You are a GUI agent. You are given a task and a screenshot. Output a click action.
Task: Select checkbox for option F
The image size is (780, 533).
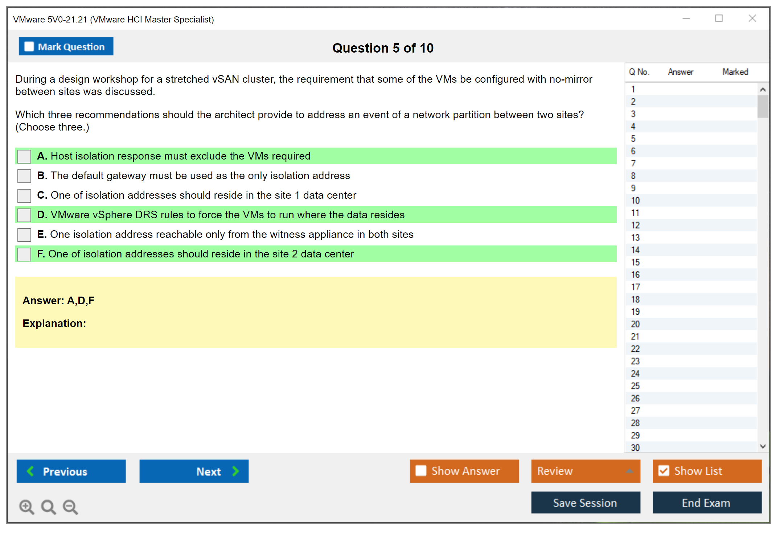24,254
